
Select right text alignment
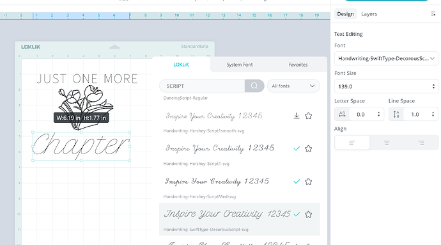click(421, 143)
